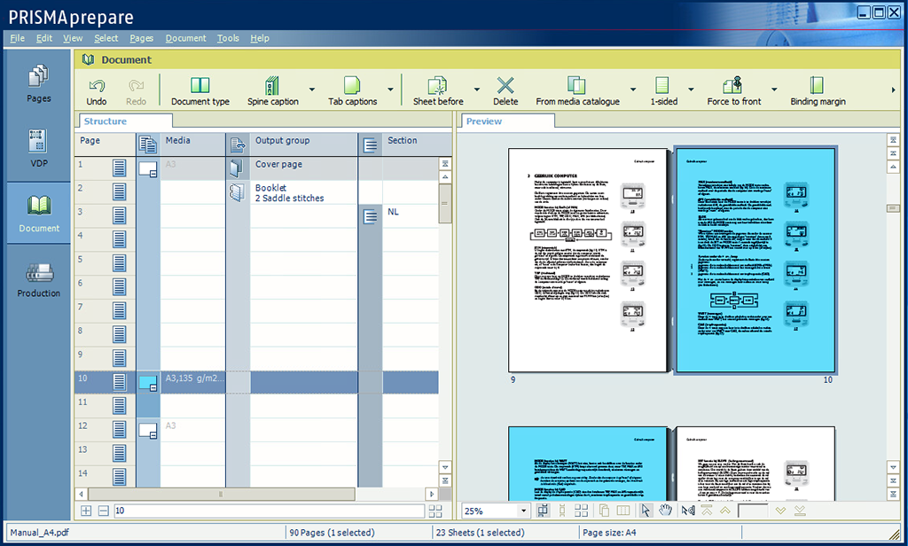Click the Cover page output group icon
Screen dimensions: 908x546
237,168
